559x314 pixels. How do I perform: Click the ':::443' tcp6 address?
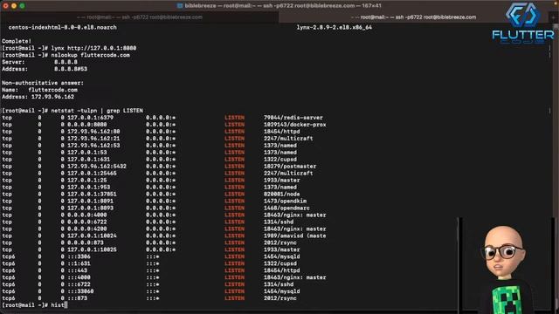[x=78, y=270]
